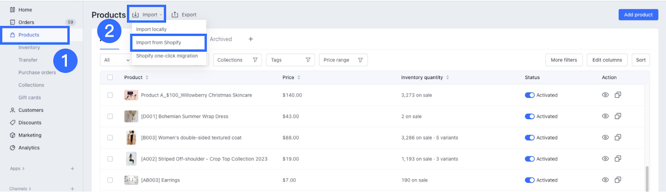Click the Add product button
The width and height of the screenshot is (666, 192).
638,15
